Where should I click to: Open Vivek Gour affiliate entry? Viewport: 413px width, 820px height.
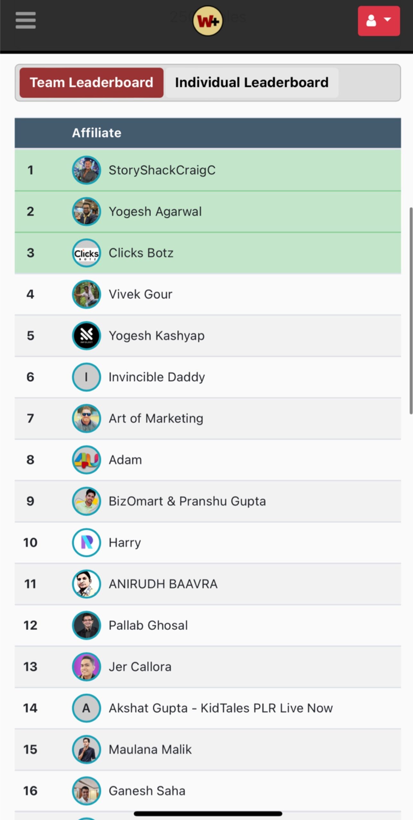[x=140, y=294]
